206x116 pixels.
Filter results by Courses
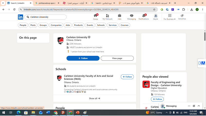pyautogui.click(x=125, y=25)
